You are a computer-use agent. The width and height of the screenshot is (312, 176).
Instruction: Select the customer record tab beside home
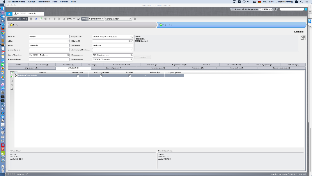(28, 14)
